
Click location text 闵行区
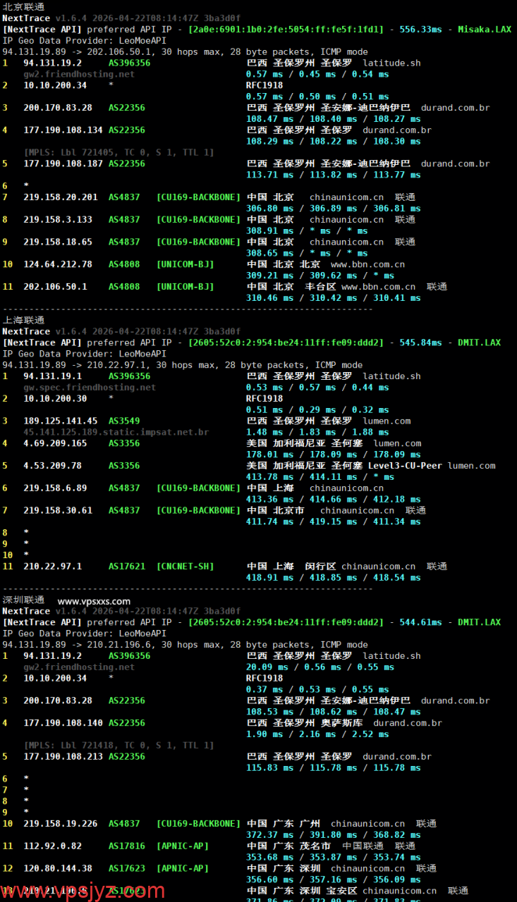click(x=320, y=566)
